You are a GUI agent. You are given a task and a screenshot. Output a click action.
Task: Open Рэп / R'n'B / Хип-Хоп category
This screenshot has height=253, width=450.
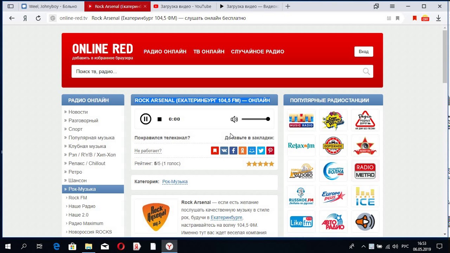click(92, 155)
